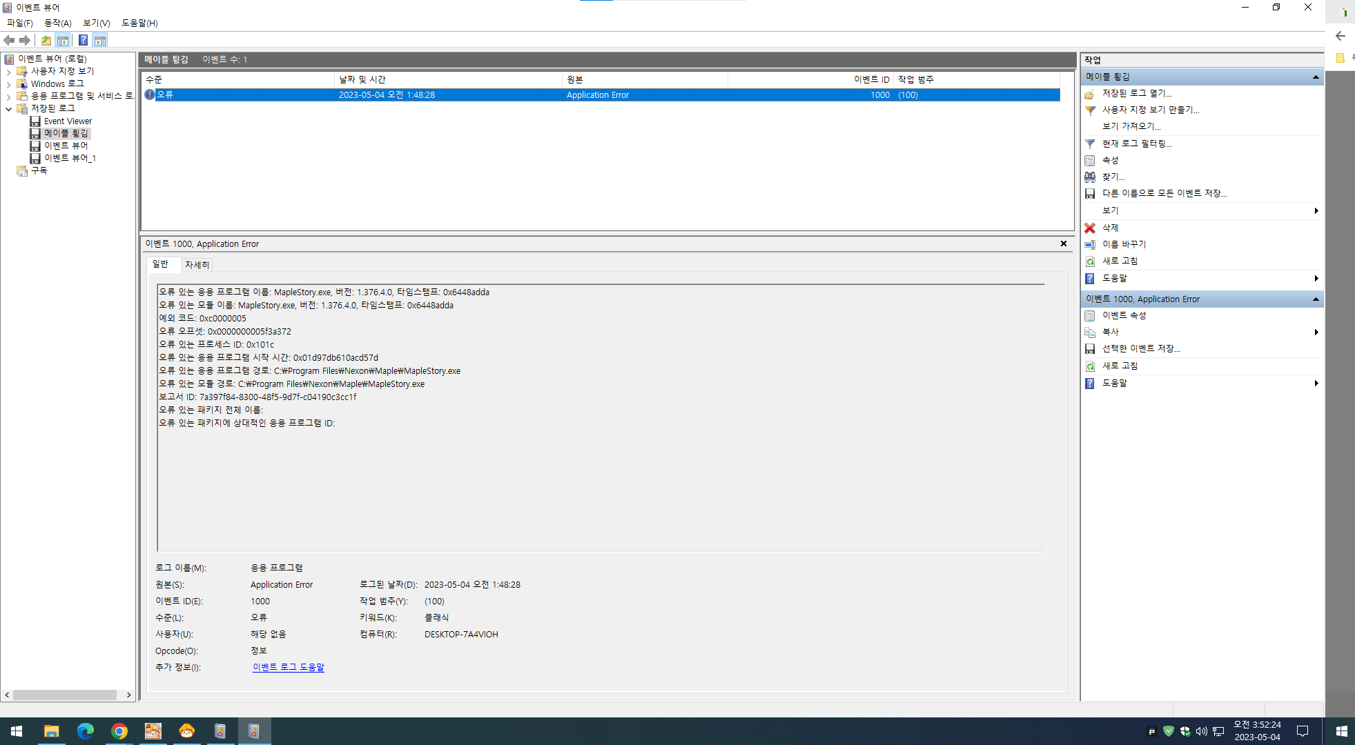Click the tree pane horizontal scrollbar thumb
This screenshot has height=745, width=1355.
65,695
